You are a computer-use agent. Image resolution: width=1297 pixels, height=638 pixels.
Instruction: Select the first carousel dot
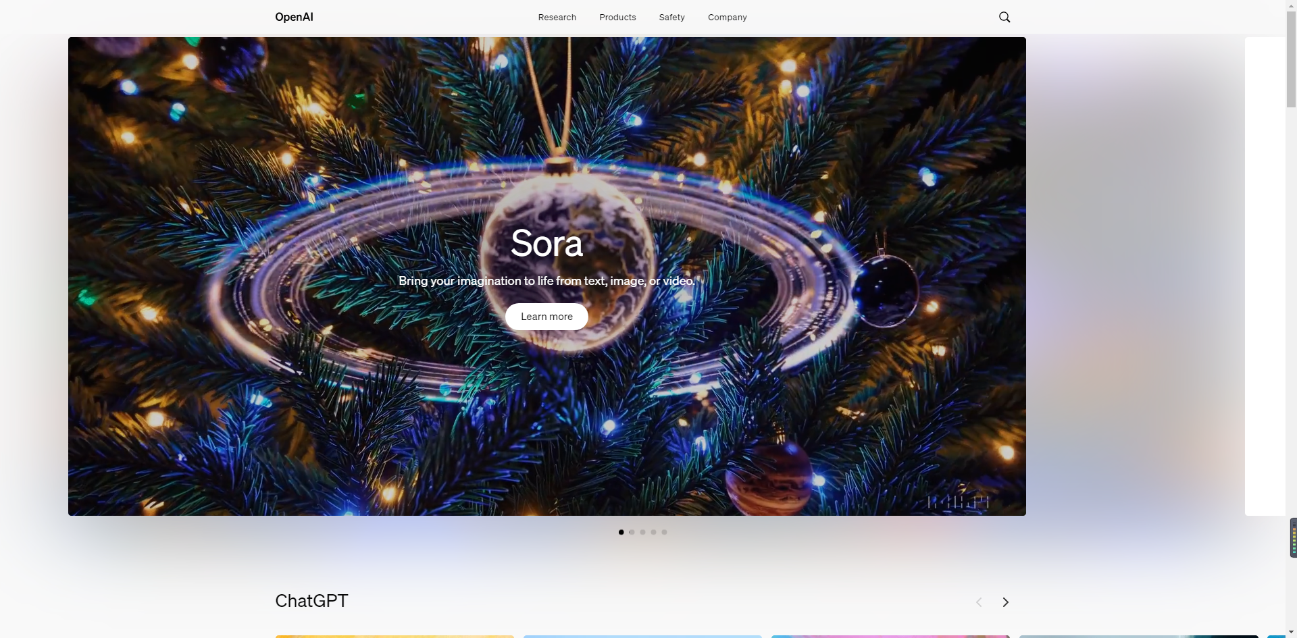[621, 531]
